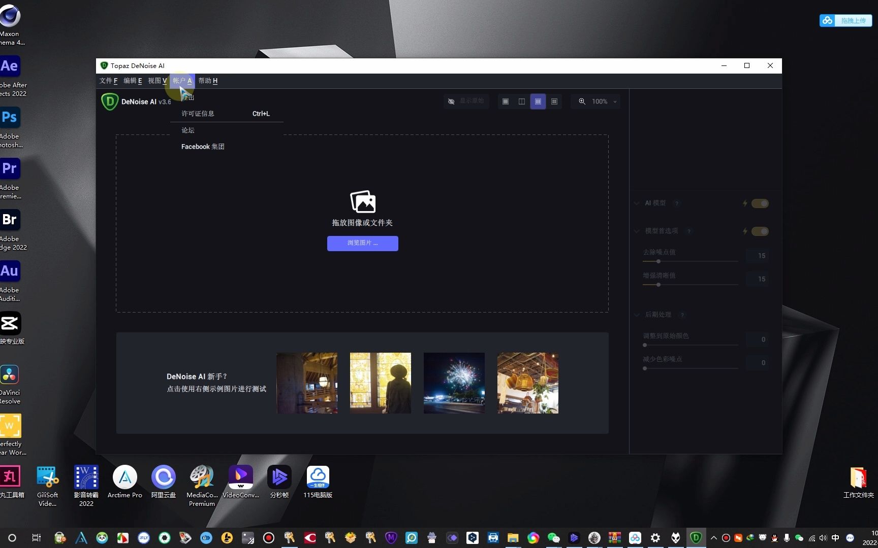Click the 去除噪点值 value field

pyautogui.click(x=757, y=256)
